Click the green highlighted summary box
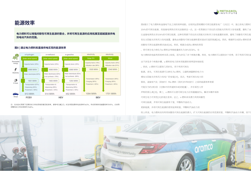This screenshot has width=251, height=171. 67,35
